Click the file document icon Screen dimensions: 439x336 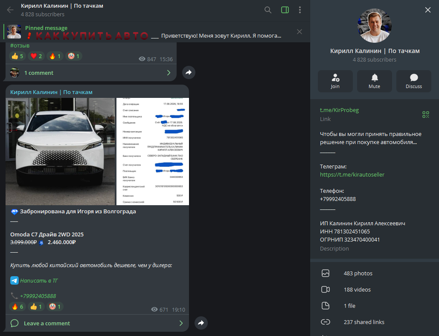pyautogui.click(x=326, y=306)
